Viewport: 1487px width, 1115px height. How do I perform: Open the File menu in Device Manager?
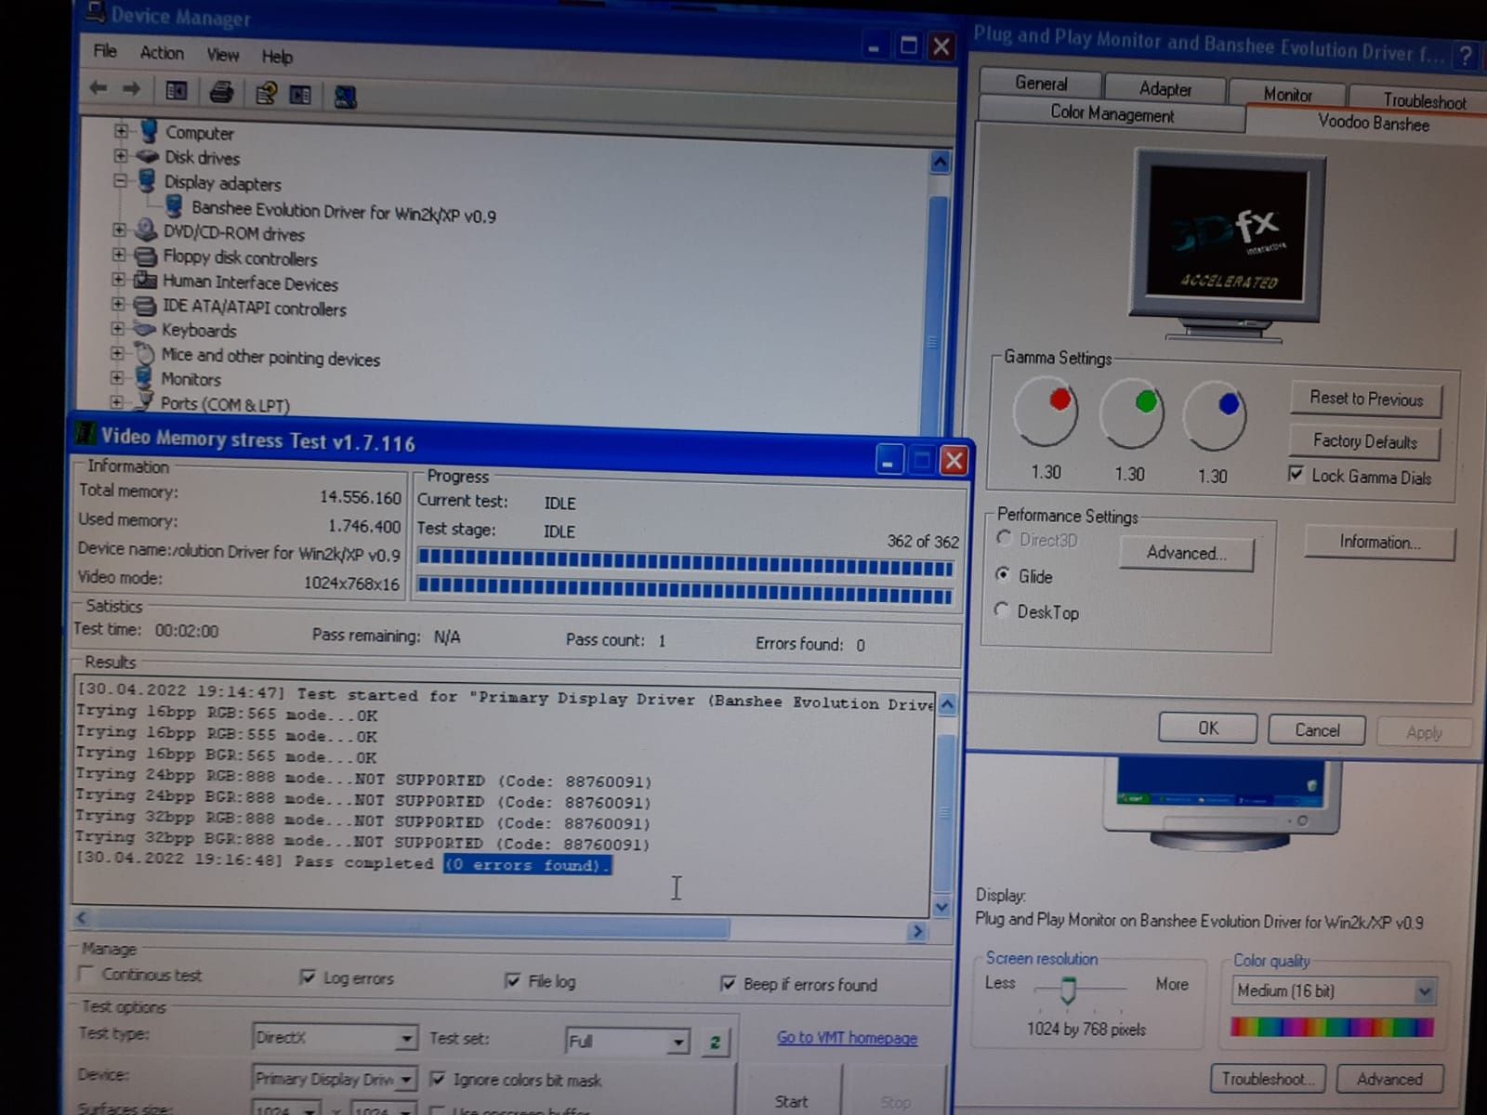click(105, 51)
